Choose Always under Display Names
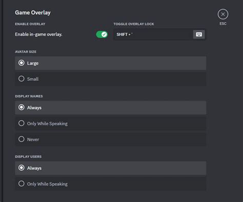Image resolution: width=243 pixels, height=202 pixels. (111, 108)
